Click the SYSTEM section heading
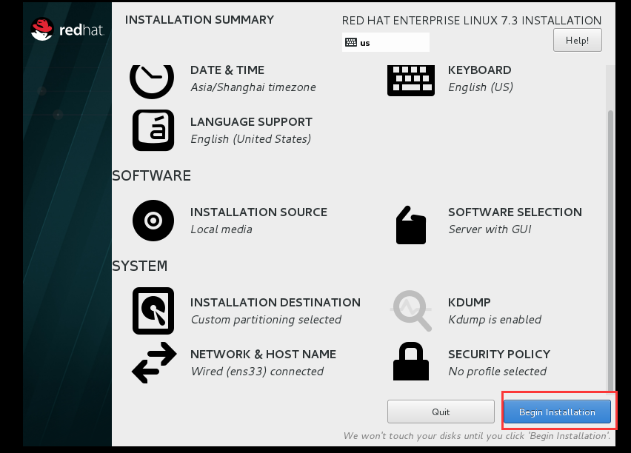 pos(140,266)
